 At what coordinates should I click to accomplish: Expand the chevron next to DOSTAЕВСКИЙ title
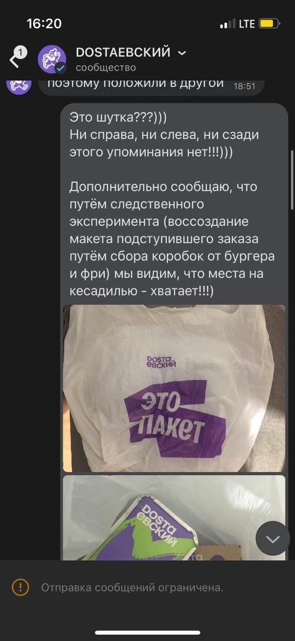182,53
